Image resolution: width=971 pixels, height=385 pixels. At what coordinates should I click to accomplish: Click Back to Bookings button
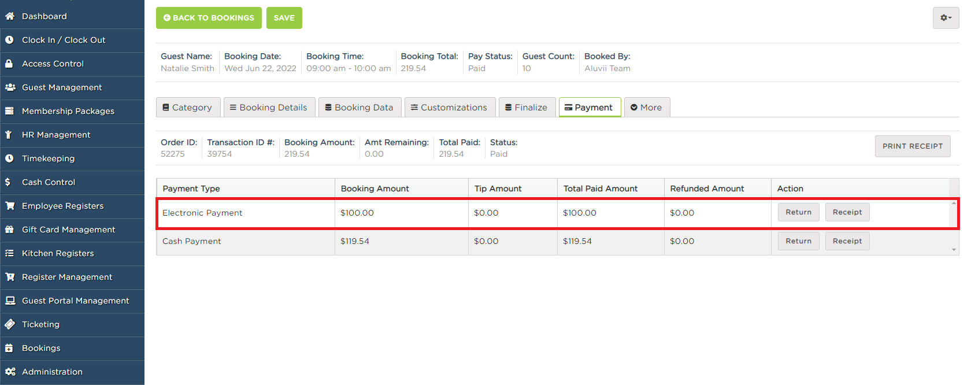209,18
